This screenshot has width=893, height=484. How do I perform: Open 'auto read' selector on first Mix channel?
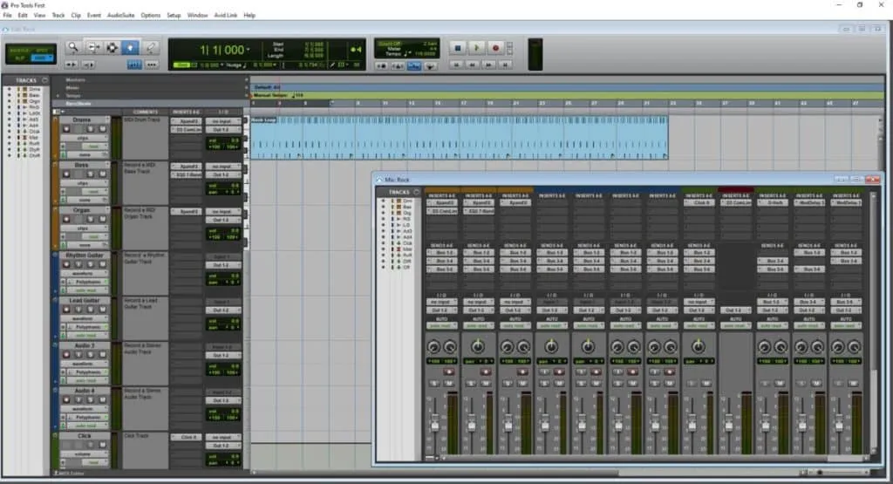click(441, 325)
